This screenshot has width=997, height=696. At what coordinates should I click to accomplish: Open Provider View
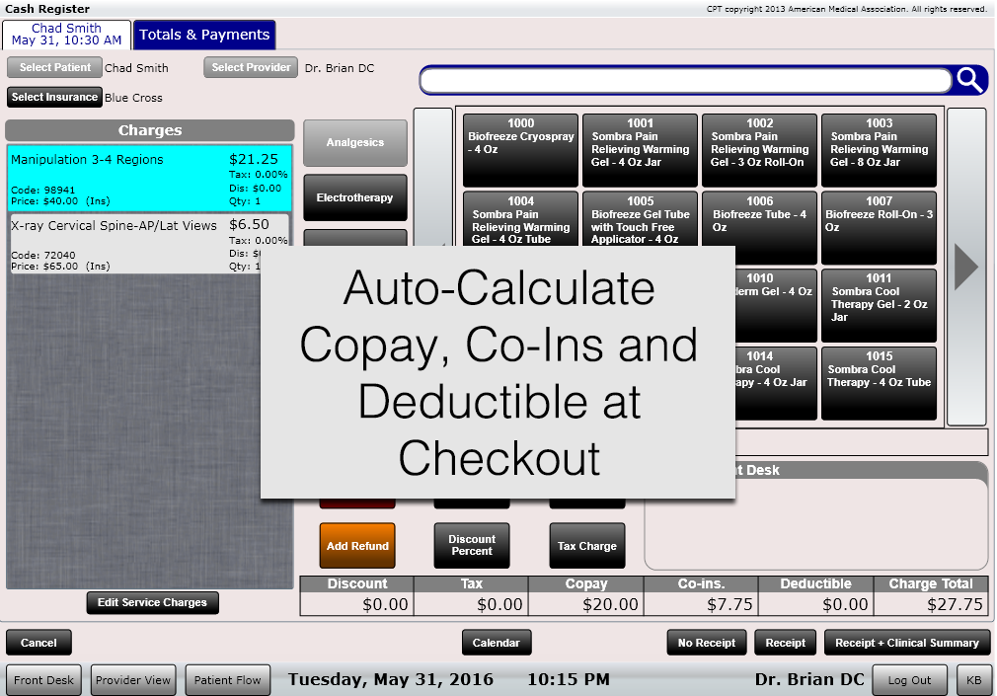tap(132, 679)
